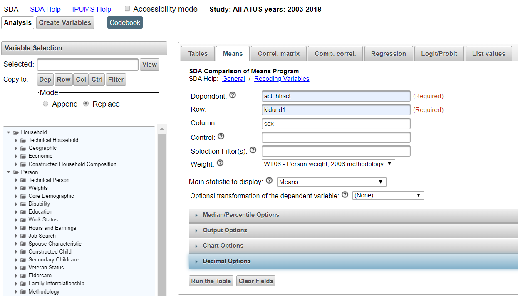This screenshot has width=518, height=296.
Task: Open the IPUMS Help link
Action: pyautogui.click(x=92, y=9)
